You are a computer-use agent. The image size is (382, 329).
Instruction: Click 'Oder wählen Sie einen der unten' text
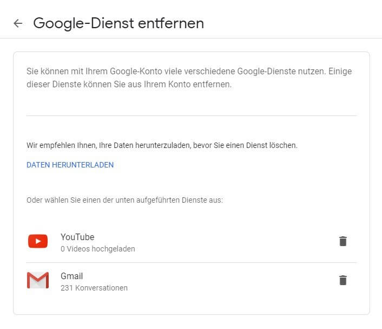125,200
